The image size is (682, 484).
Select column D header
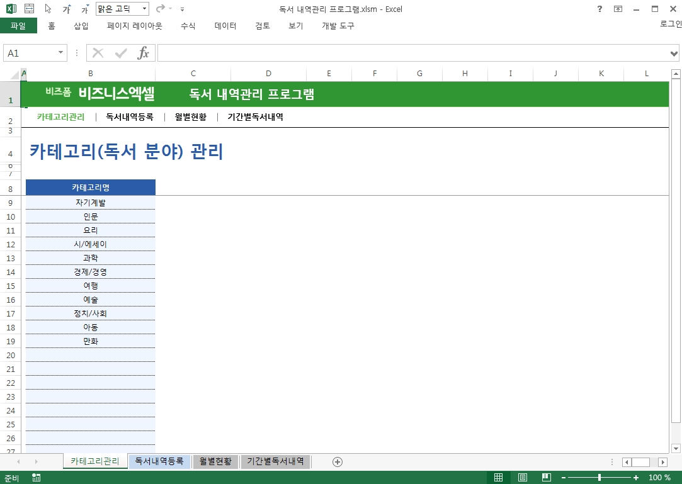pyautogui.click(x=268, y=74)
